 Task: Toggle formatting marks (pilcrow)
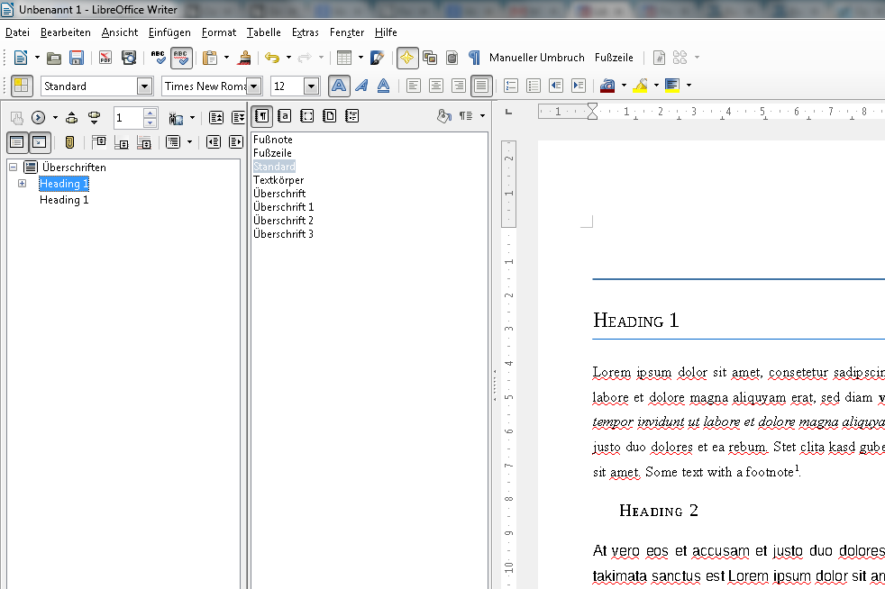point(474,58)
